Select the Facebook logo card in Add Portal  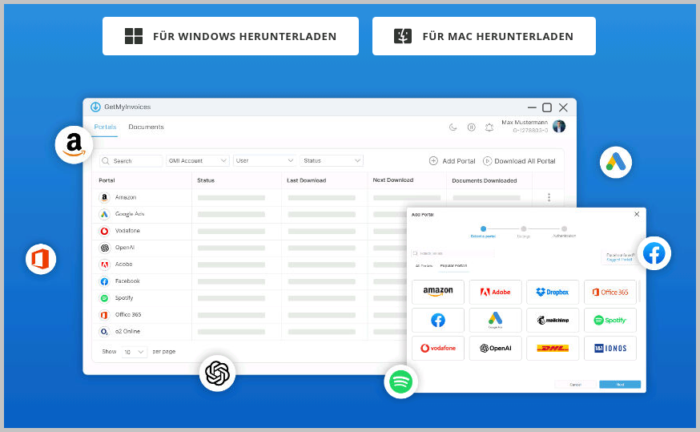point(438,321)
